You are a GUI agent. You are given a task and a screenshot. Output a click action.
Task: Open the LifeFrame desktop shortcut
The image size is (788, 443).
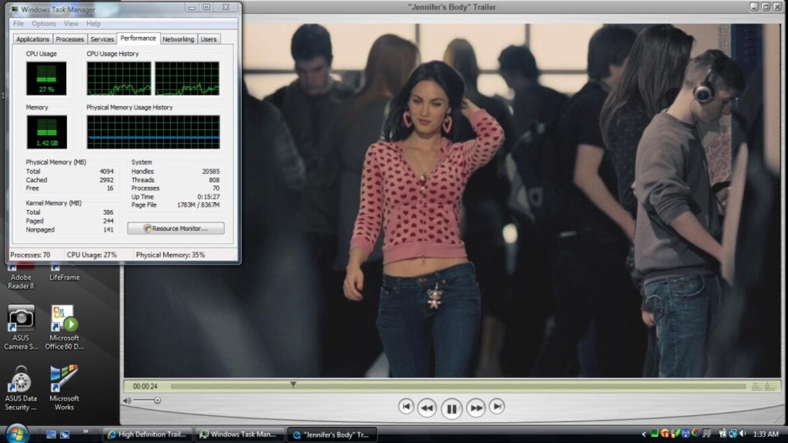point(65,273)
